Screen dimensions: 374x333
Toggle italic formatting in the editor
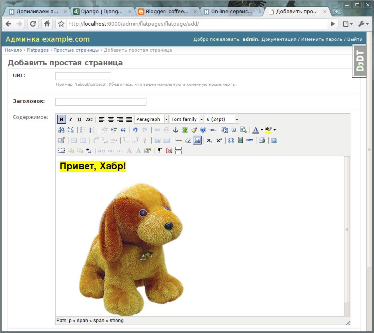[x=71, y=119]
